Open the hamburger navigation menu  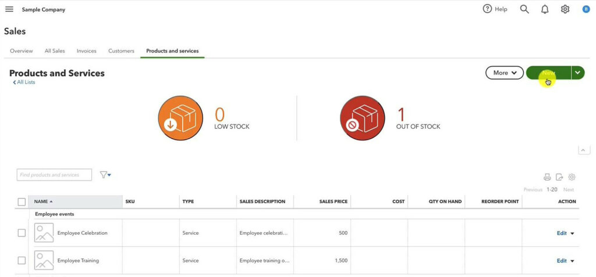9,9
